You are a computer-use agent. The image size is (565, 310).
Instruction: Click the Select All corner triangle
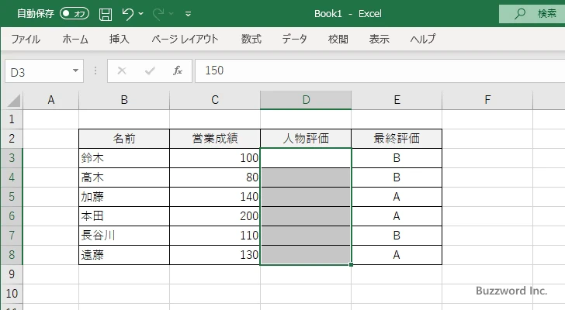pos(14,100)
